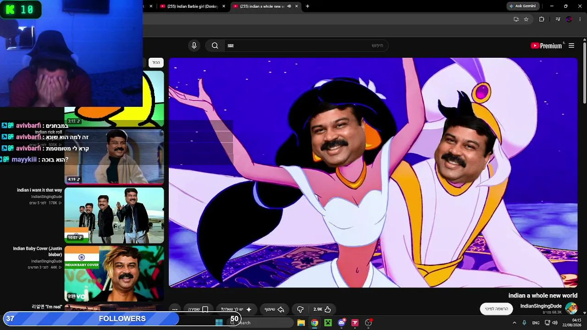Select the "indian a whole new world" tab
The height and width of the screenshot is (330, 587).
pos(262,6)
